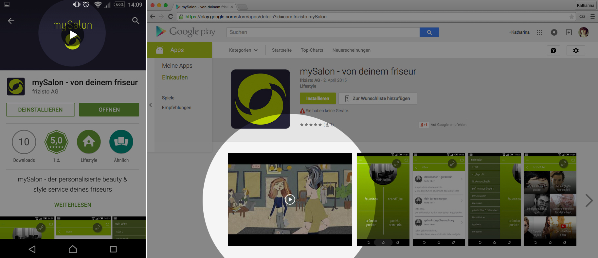The width and height of the screenshot is (598, 258).
Task: Play the cartoon promo video on web
Action: point(290,199)
